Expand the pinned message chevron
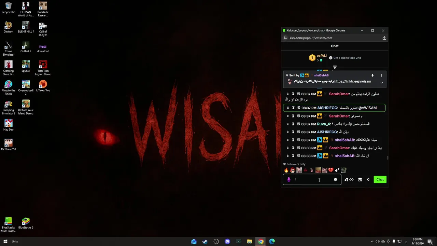The width and height of the screenshot is (437, 246). coord(382,83)
